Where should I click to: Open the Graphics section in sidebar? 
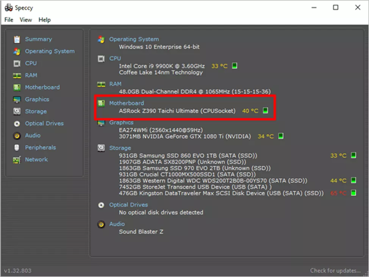[37, 99]
